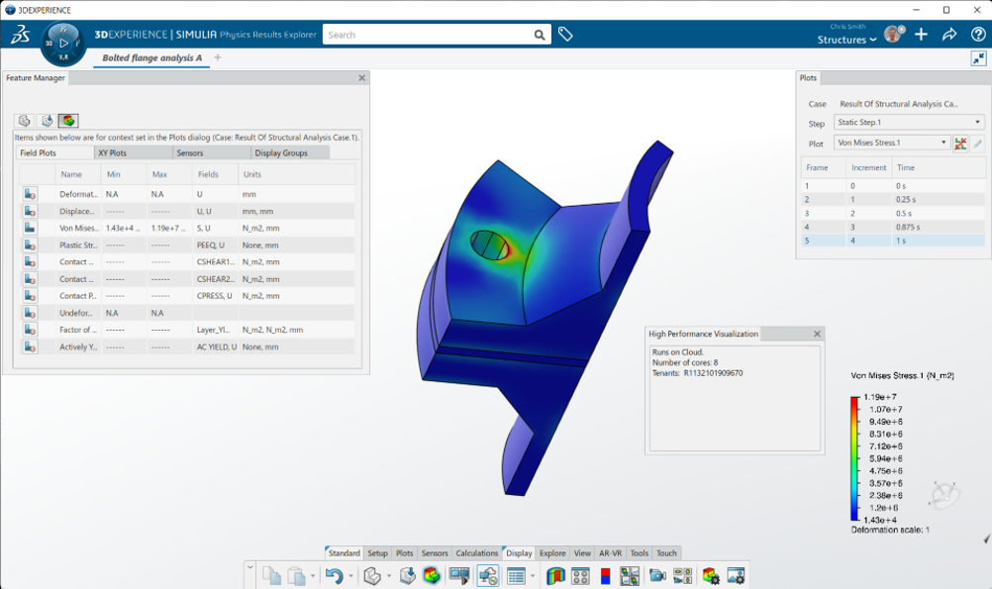
Task: Click the Copy icon in bottom toolbar
Action: coord(271,576)
